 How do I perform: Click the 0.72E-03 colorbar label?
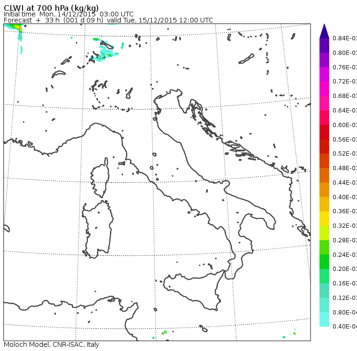(x=345, y=82)
